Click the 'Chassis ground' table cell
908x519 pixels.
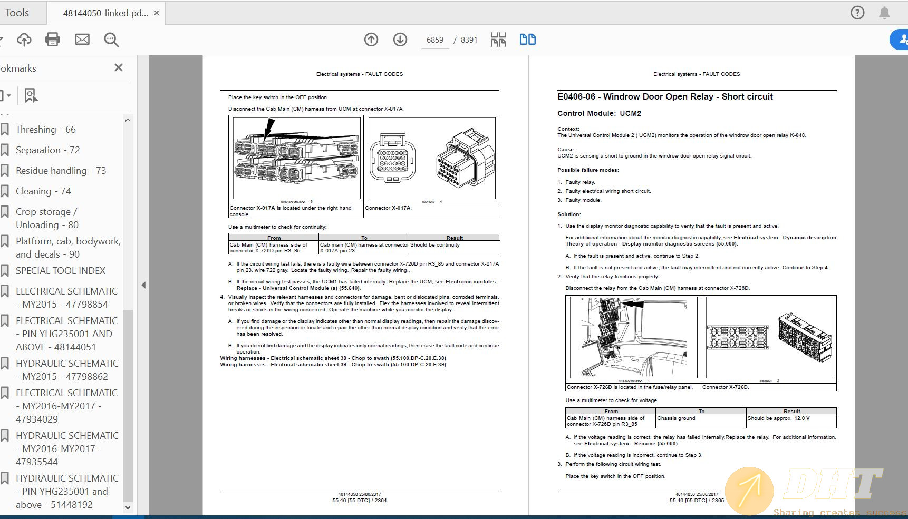click(x=701, y=421)
